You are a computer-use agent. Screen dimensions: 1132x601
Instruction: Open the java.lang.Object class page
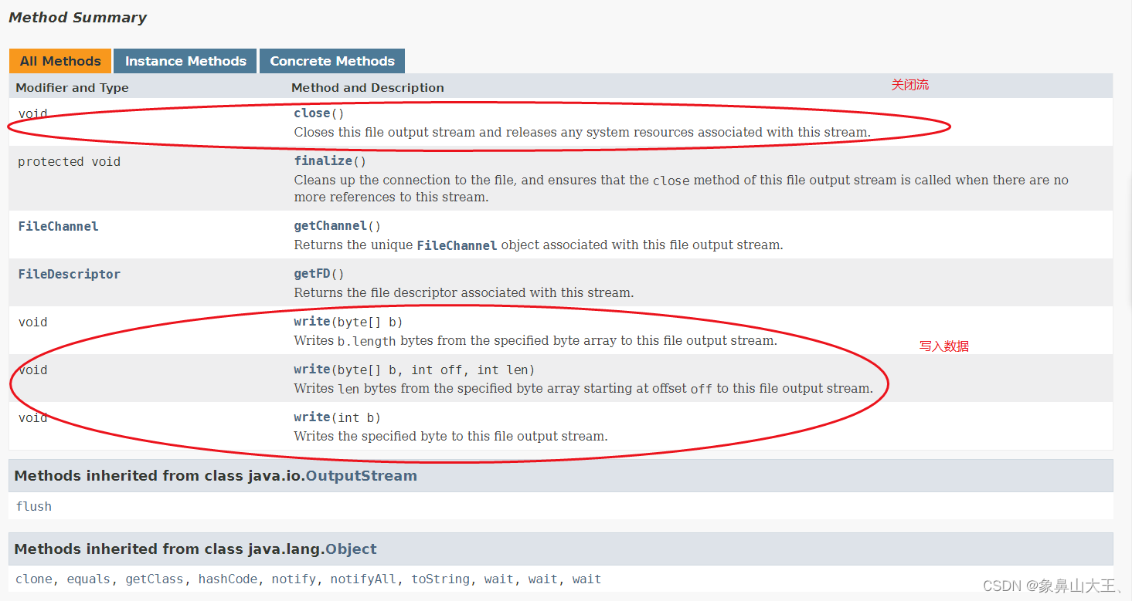(352, 549)
